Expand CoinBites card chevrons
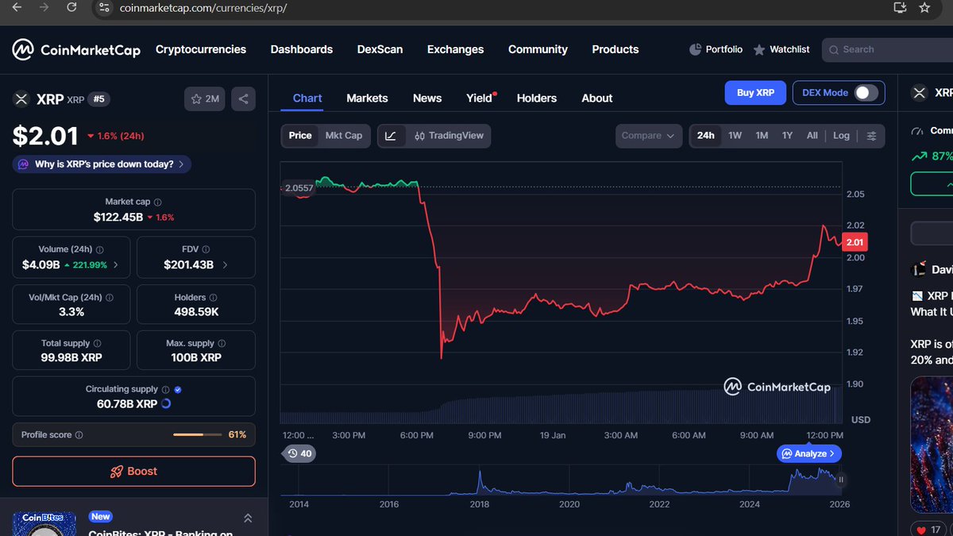Viewport: 953px width, 536px height. coord(247,519)
